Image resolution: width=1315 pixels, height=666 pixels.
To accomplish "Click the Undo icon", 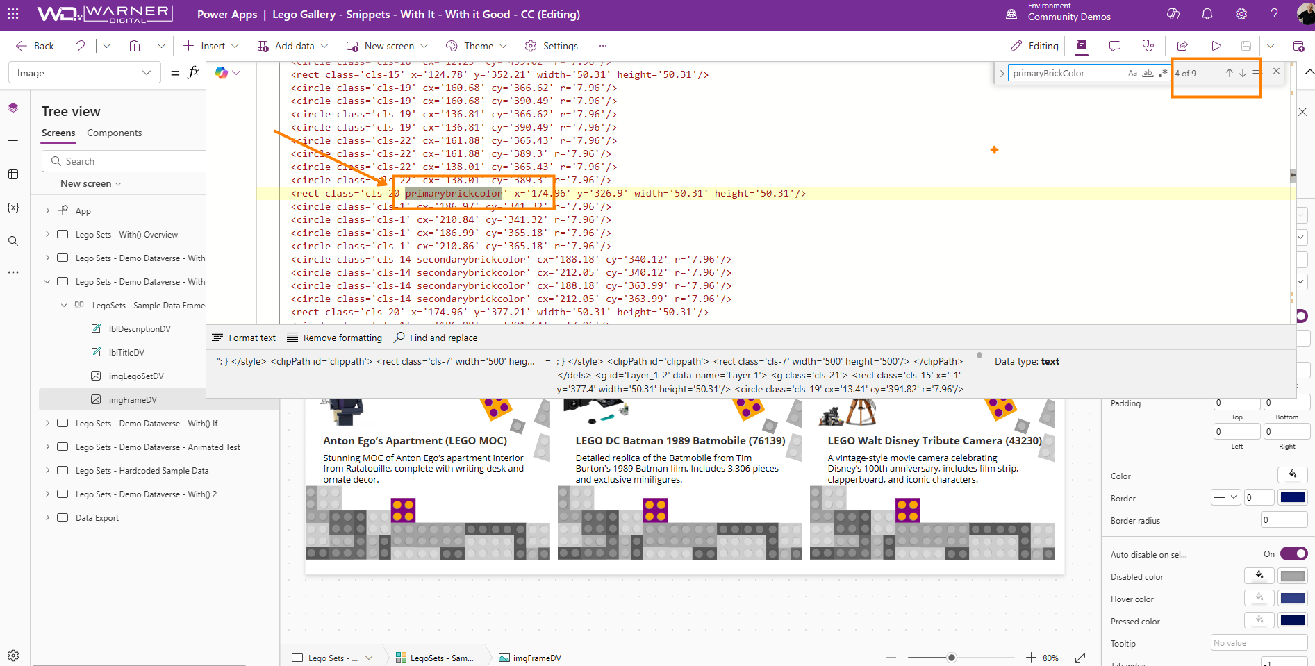I will [80, 46].
